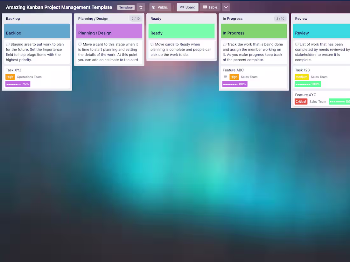Click comment icon on In Progress description card

(x=225, y=44)
